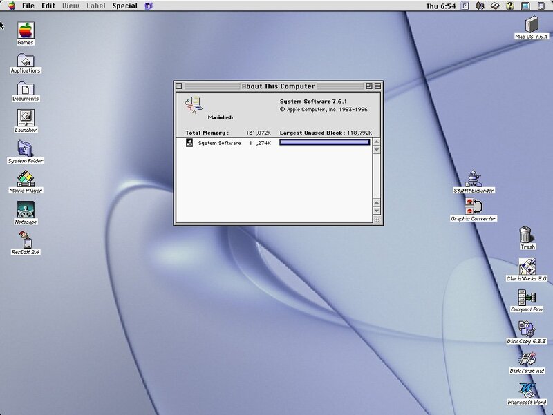
Task: Open the Special menu
Action: pyautogui.click(x=125, y=6)
